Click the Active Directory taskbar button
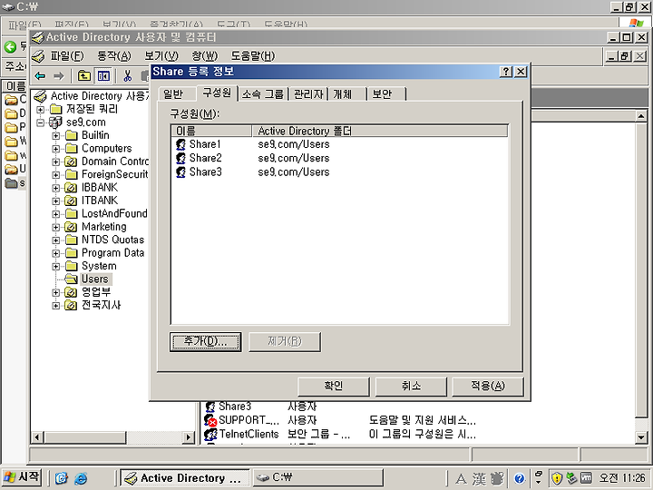The image size is (653, 490). [185, 478]
